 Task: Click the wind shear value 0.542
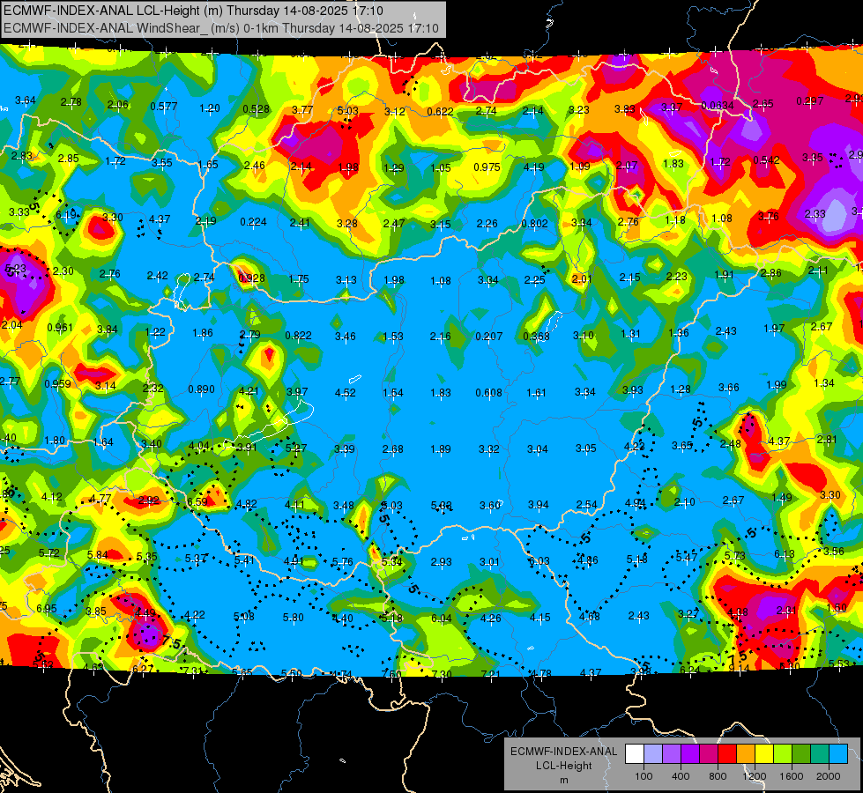click(x=766, y=160)
